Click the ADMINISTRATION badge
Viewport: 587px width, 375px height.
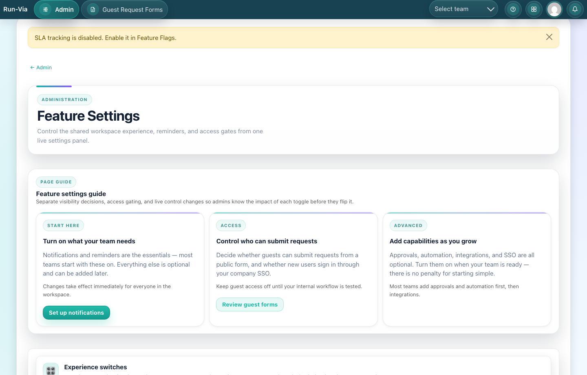click(x=64, y=99)
